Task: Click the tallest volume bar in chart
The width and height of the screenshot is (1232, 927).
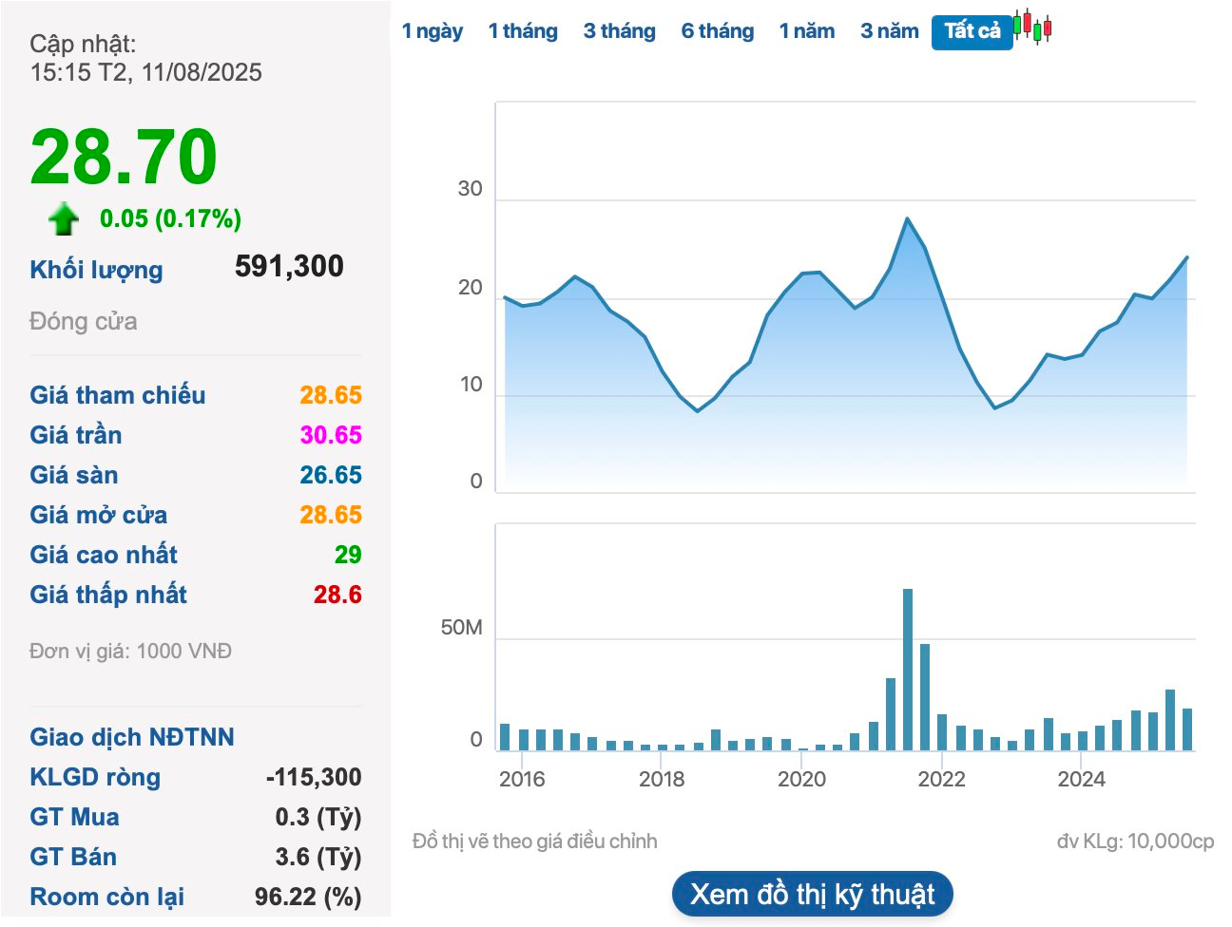Action: (908, 669)
